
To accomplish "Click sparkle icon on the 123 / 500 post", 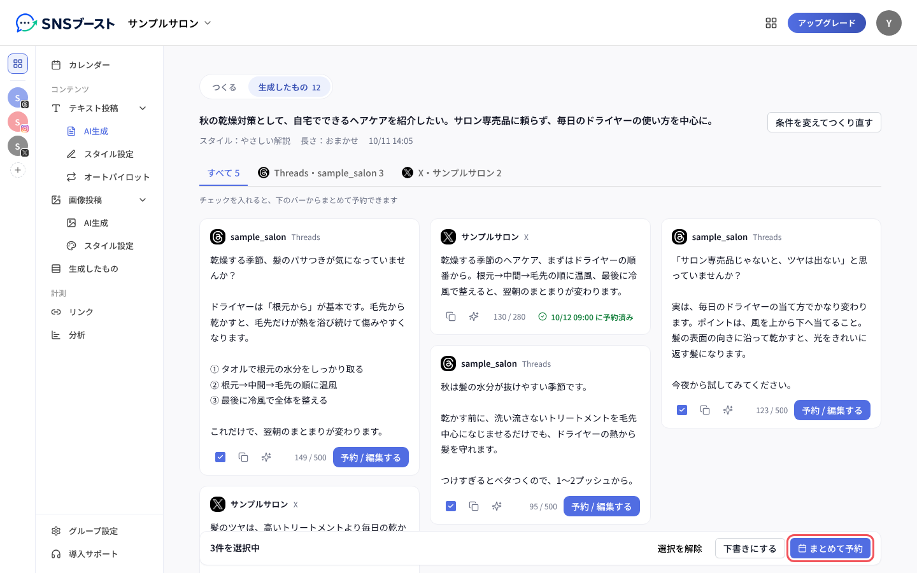I will [x=728, y=410].
